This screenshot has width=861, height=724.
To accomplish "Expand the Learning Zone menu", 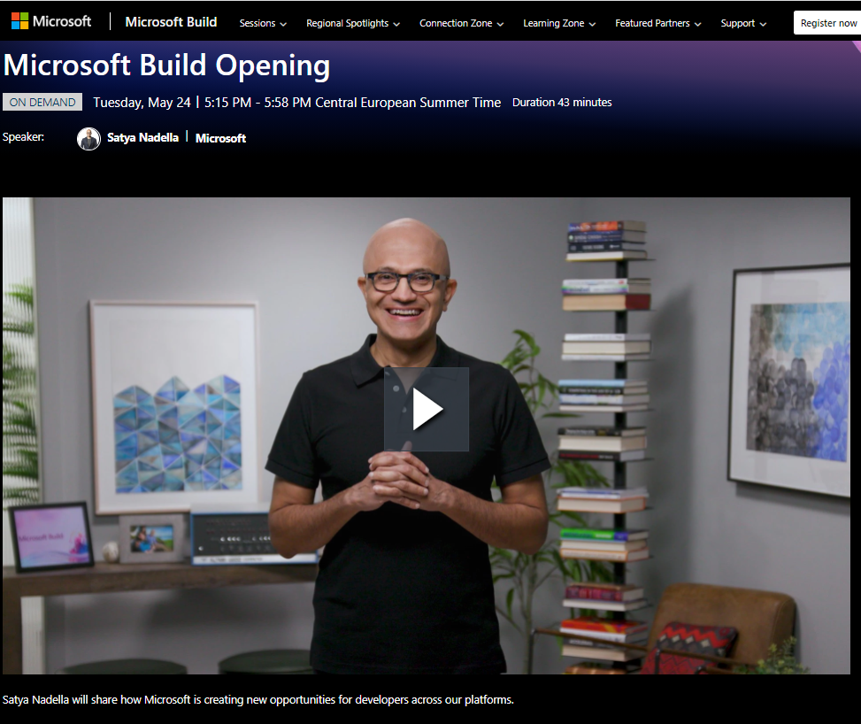I will pyautogui.click(x=559, y=23).
